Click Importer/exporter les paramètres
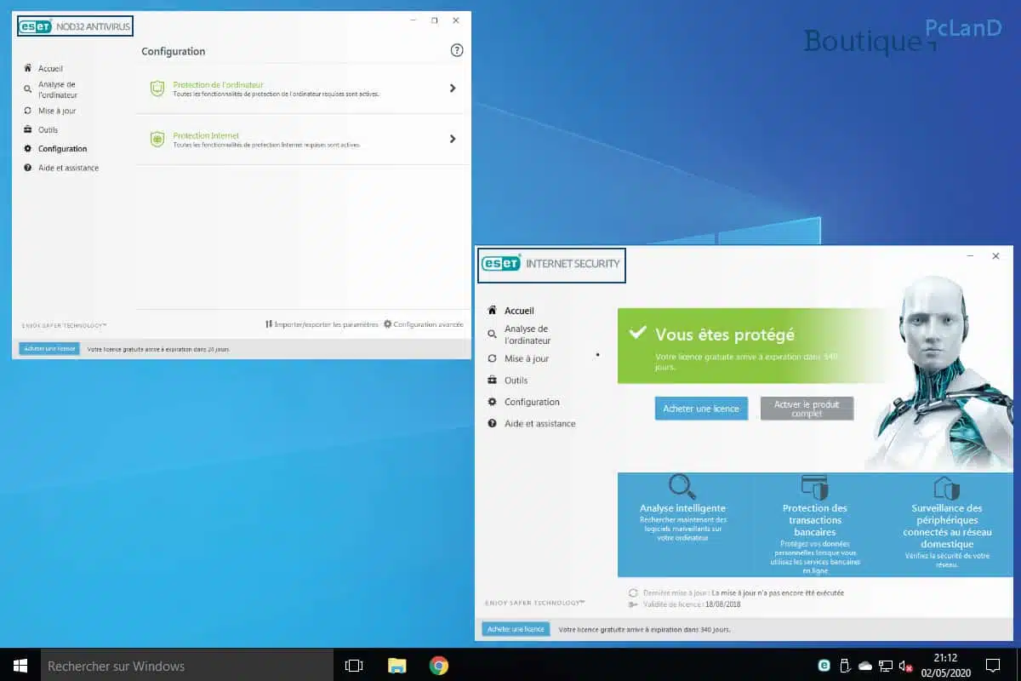This screenshot has height=681, width=1021. [x=322, y=324]
